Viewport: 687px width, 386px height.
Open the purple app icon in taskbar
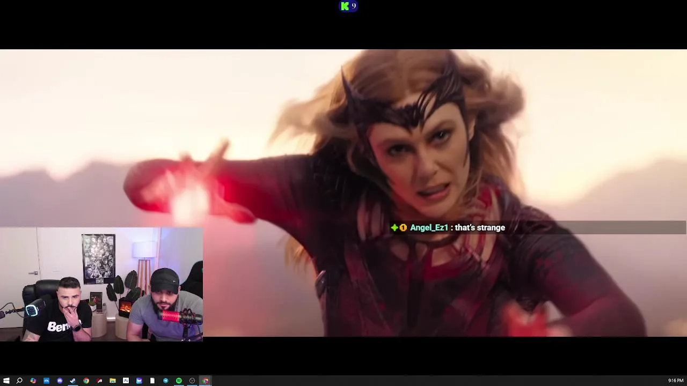pos(139,381)
